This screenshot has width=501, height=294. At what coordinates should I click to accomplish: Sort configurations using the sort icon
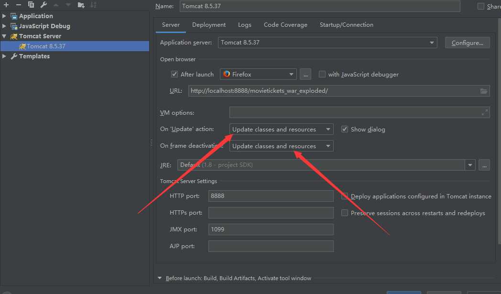[x=93, y=5]
